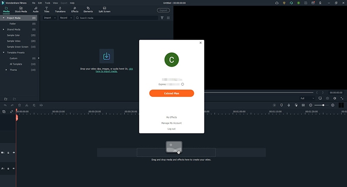Click the zoom in timeline circle icon
Screen dimensions: 347x187
tap(333, 105)
